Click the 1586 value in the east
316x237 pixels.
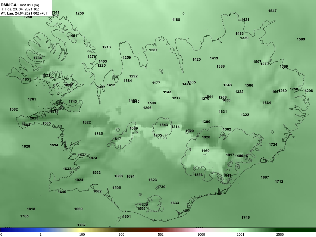[x=249, y=85]
